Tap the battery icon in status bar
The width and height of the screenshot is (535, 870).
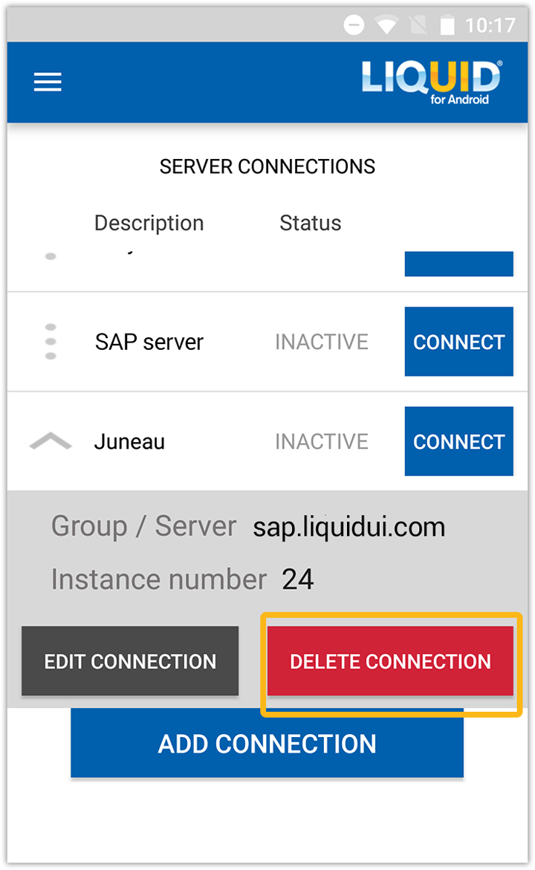(447, 26)
